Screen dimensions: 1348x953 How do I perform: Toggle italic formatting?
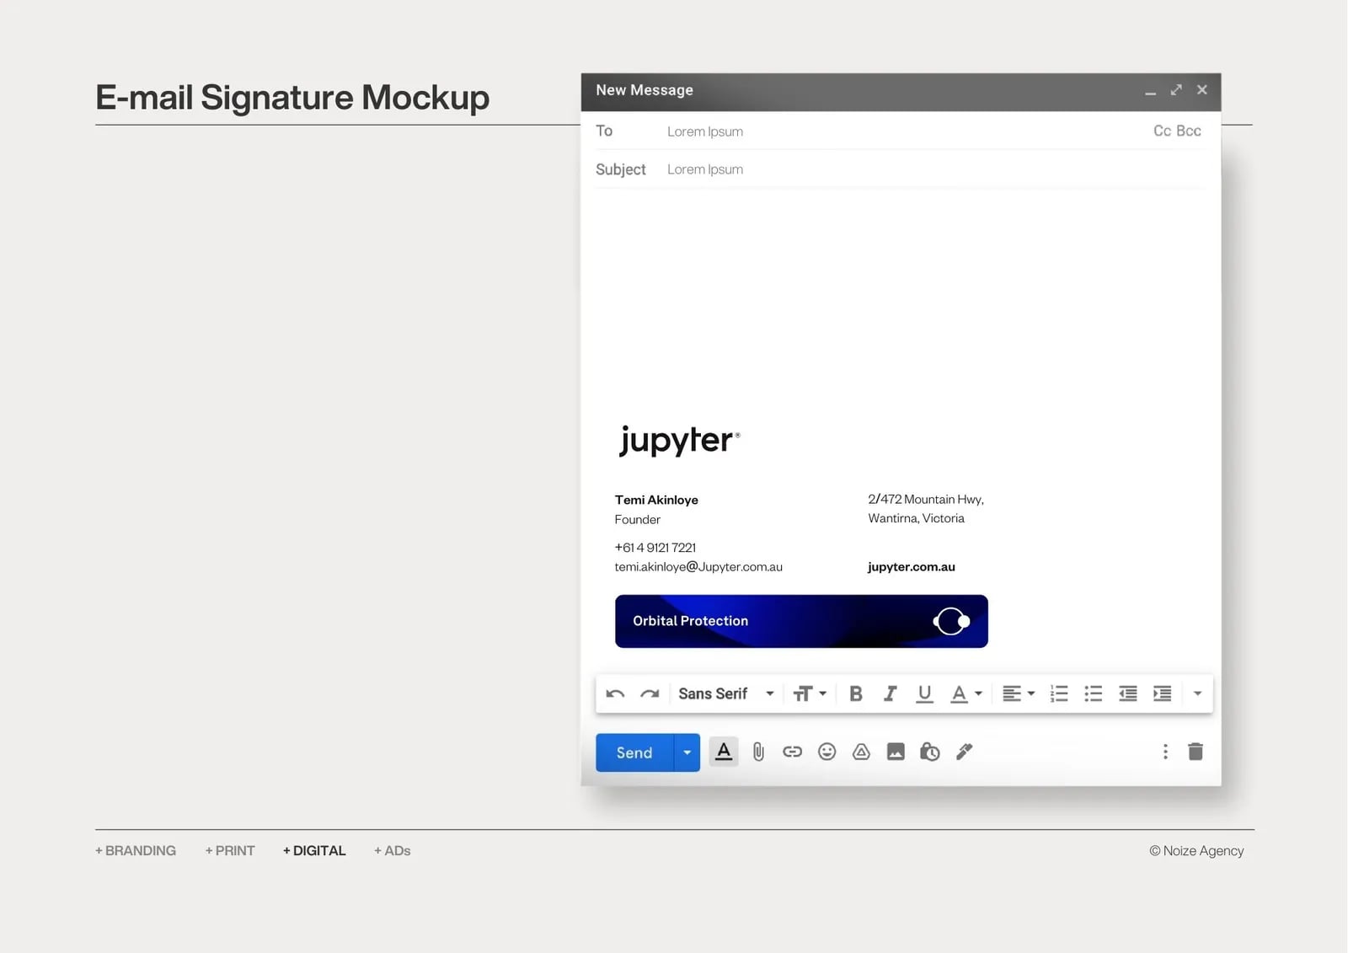pos(890,693)
